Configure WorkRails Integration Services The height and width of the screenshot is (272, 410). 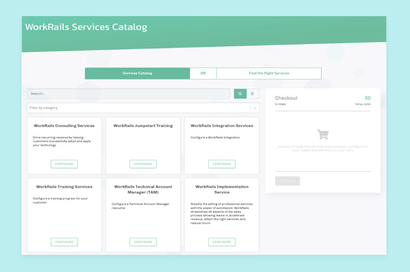(222, 164)
